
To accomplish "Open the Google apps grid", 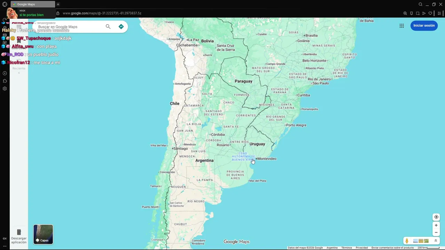I will coord(402,26).
